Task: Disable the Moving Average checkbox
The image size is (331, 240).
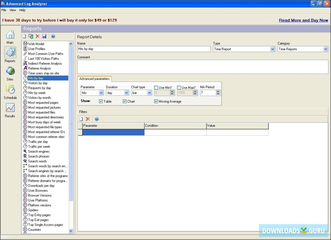Action: click(156, 102)
